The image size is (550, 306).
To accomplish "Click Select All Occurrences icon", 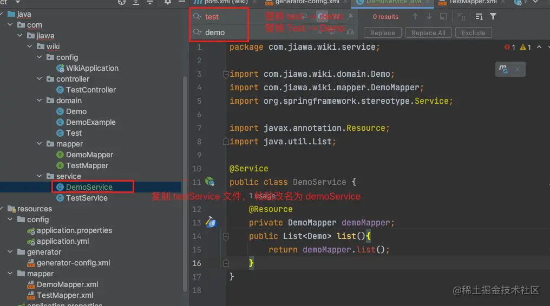I will coord(461,16).
